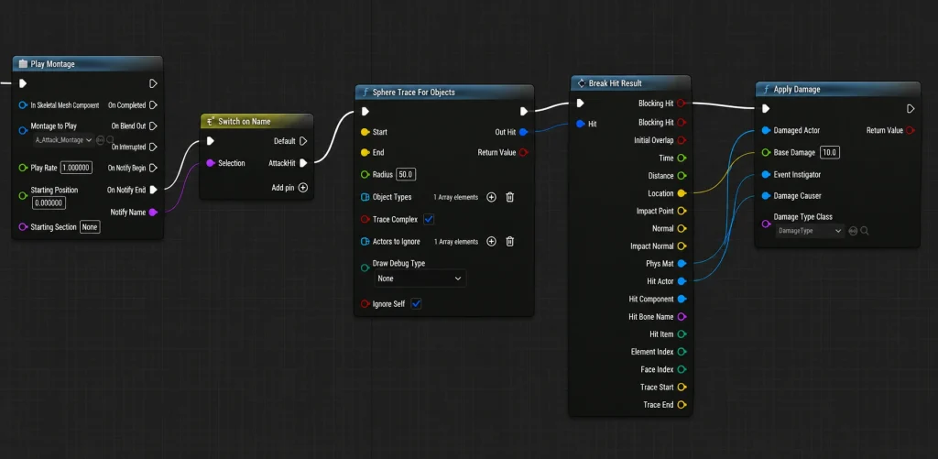The width and height of the screenshot is (938, 459).
Task: Click the Radius value field
Action: click(x=407, y=174)
